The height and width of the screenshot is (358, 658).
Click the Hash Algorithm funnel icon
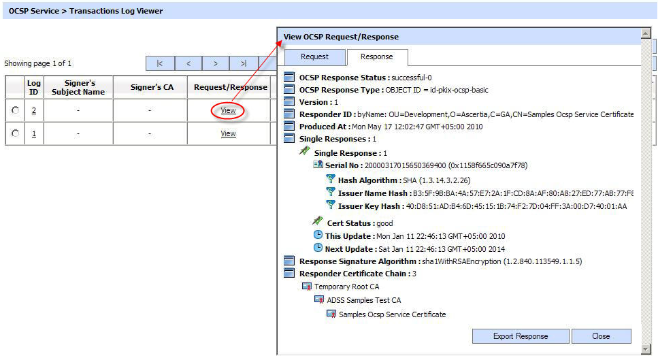(x=331, y=180)
